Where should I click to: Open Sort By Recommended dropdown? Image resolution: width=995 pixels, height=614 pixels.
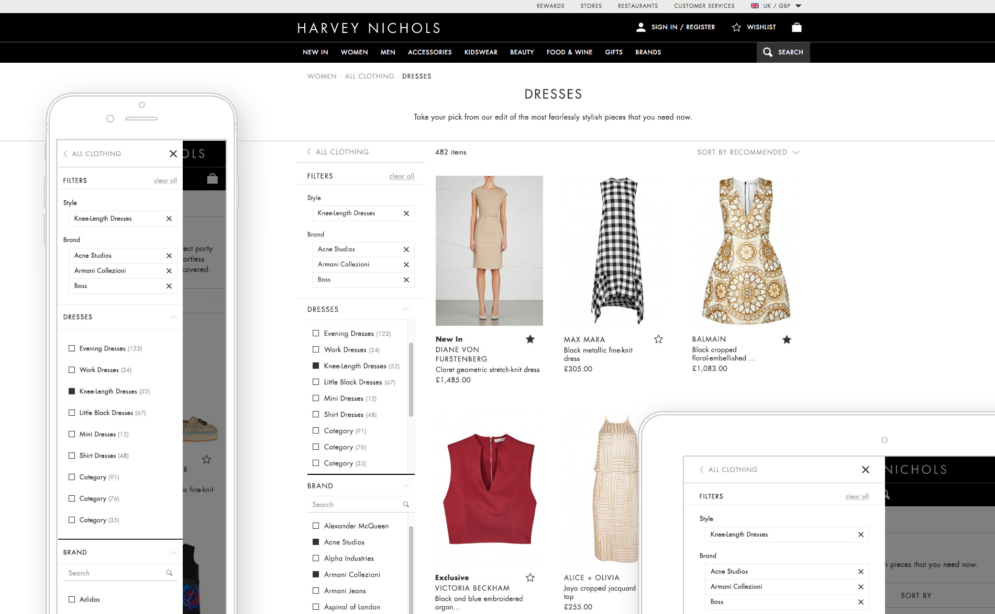(748, 152)
